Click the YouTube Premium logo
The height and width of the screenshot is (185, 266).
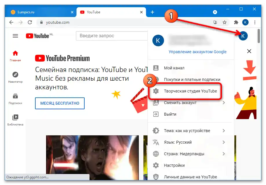(62, 58)
